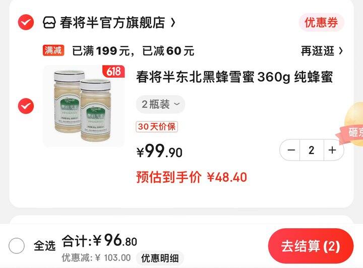
Task: Tap the 预估到手价 ¥48.40 estimated price
Action: 192,177
